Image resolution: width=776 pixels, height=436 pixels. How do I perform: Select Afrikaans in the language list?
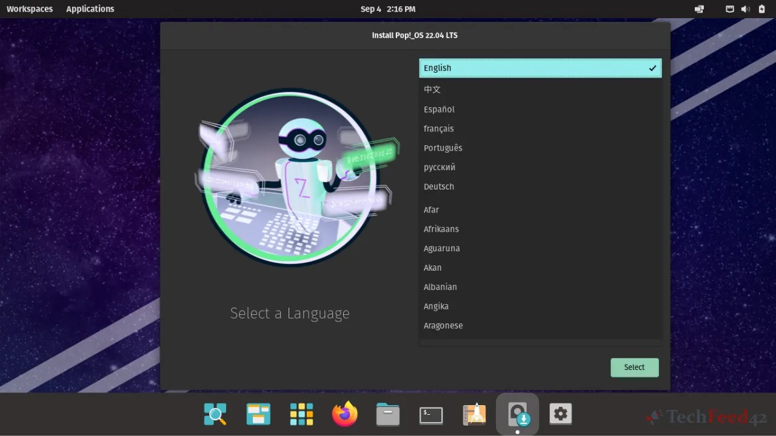(540, 229)
